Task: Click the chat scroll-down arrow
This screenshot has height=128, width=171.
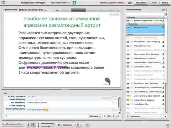Action: (119, 112)
